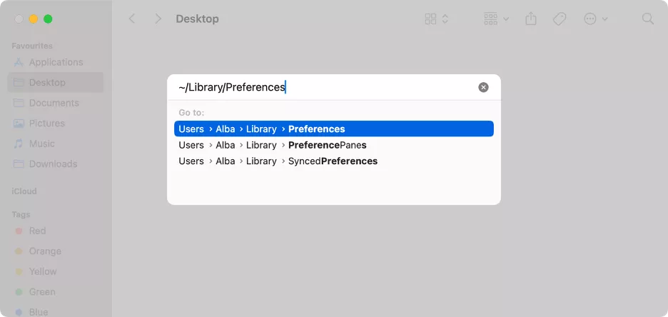The width and height of the screenshot is (668, 317).
Task: Switch view using the icon grid button
Action: 431,19
